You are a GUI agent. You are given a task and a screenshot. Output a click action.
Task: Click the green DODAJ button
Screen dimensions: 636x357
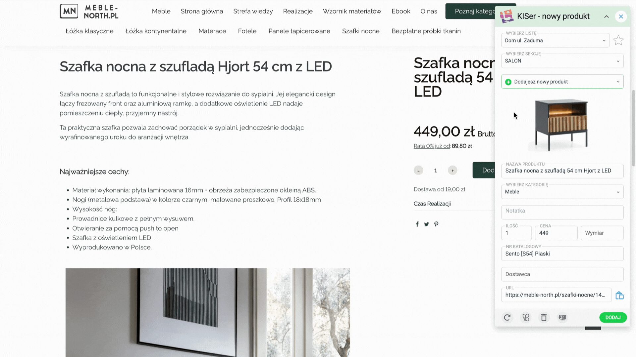click(x=613, y=317)
